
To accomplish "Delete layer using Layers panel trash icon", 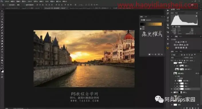I will pos(198,108).
